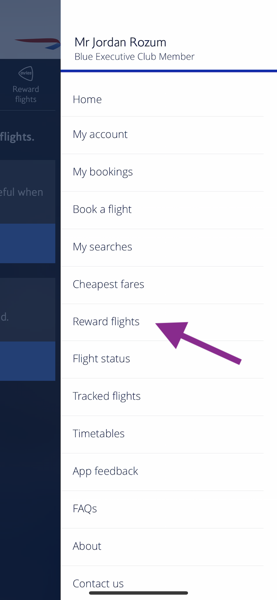Image resolution: width=277 pixels, height=600 pixels.
Task: Select Contact us
Action: (x=162, y=583)
